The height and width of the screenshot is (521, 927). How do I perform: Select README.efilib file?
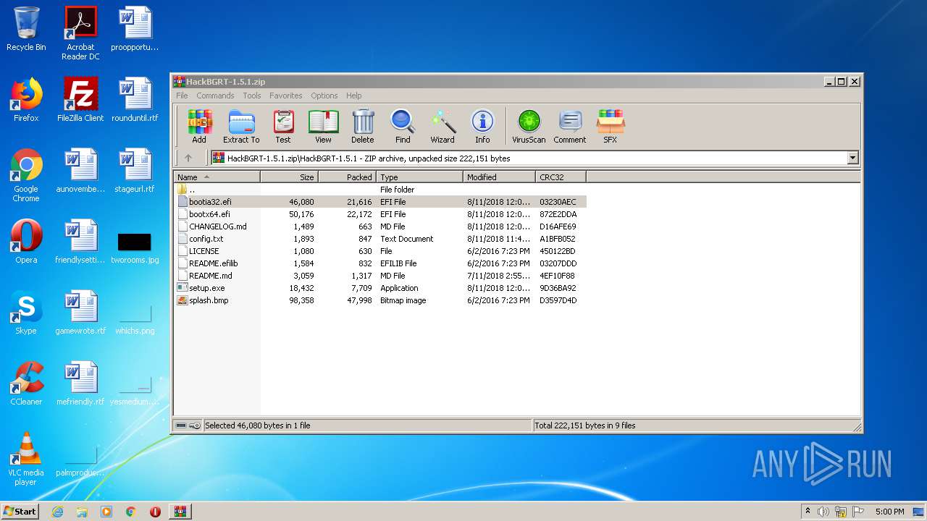(380, 263)
